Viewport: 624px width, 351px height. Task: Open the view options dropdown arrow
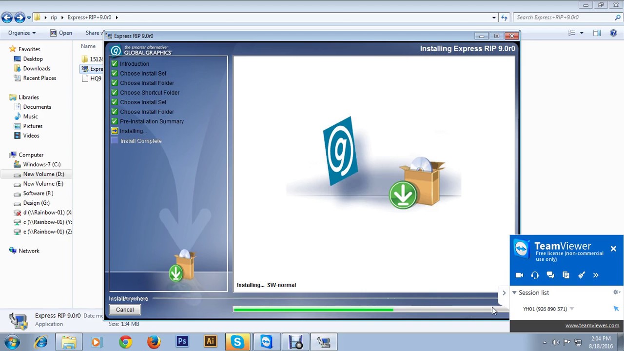582,33
